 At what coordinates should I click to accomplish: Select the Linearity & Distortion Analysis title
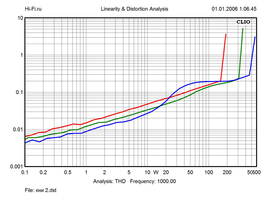(x=134, y=9)
